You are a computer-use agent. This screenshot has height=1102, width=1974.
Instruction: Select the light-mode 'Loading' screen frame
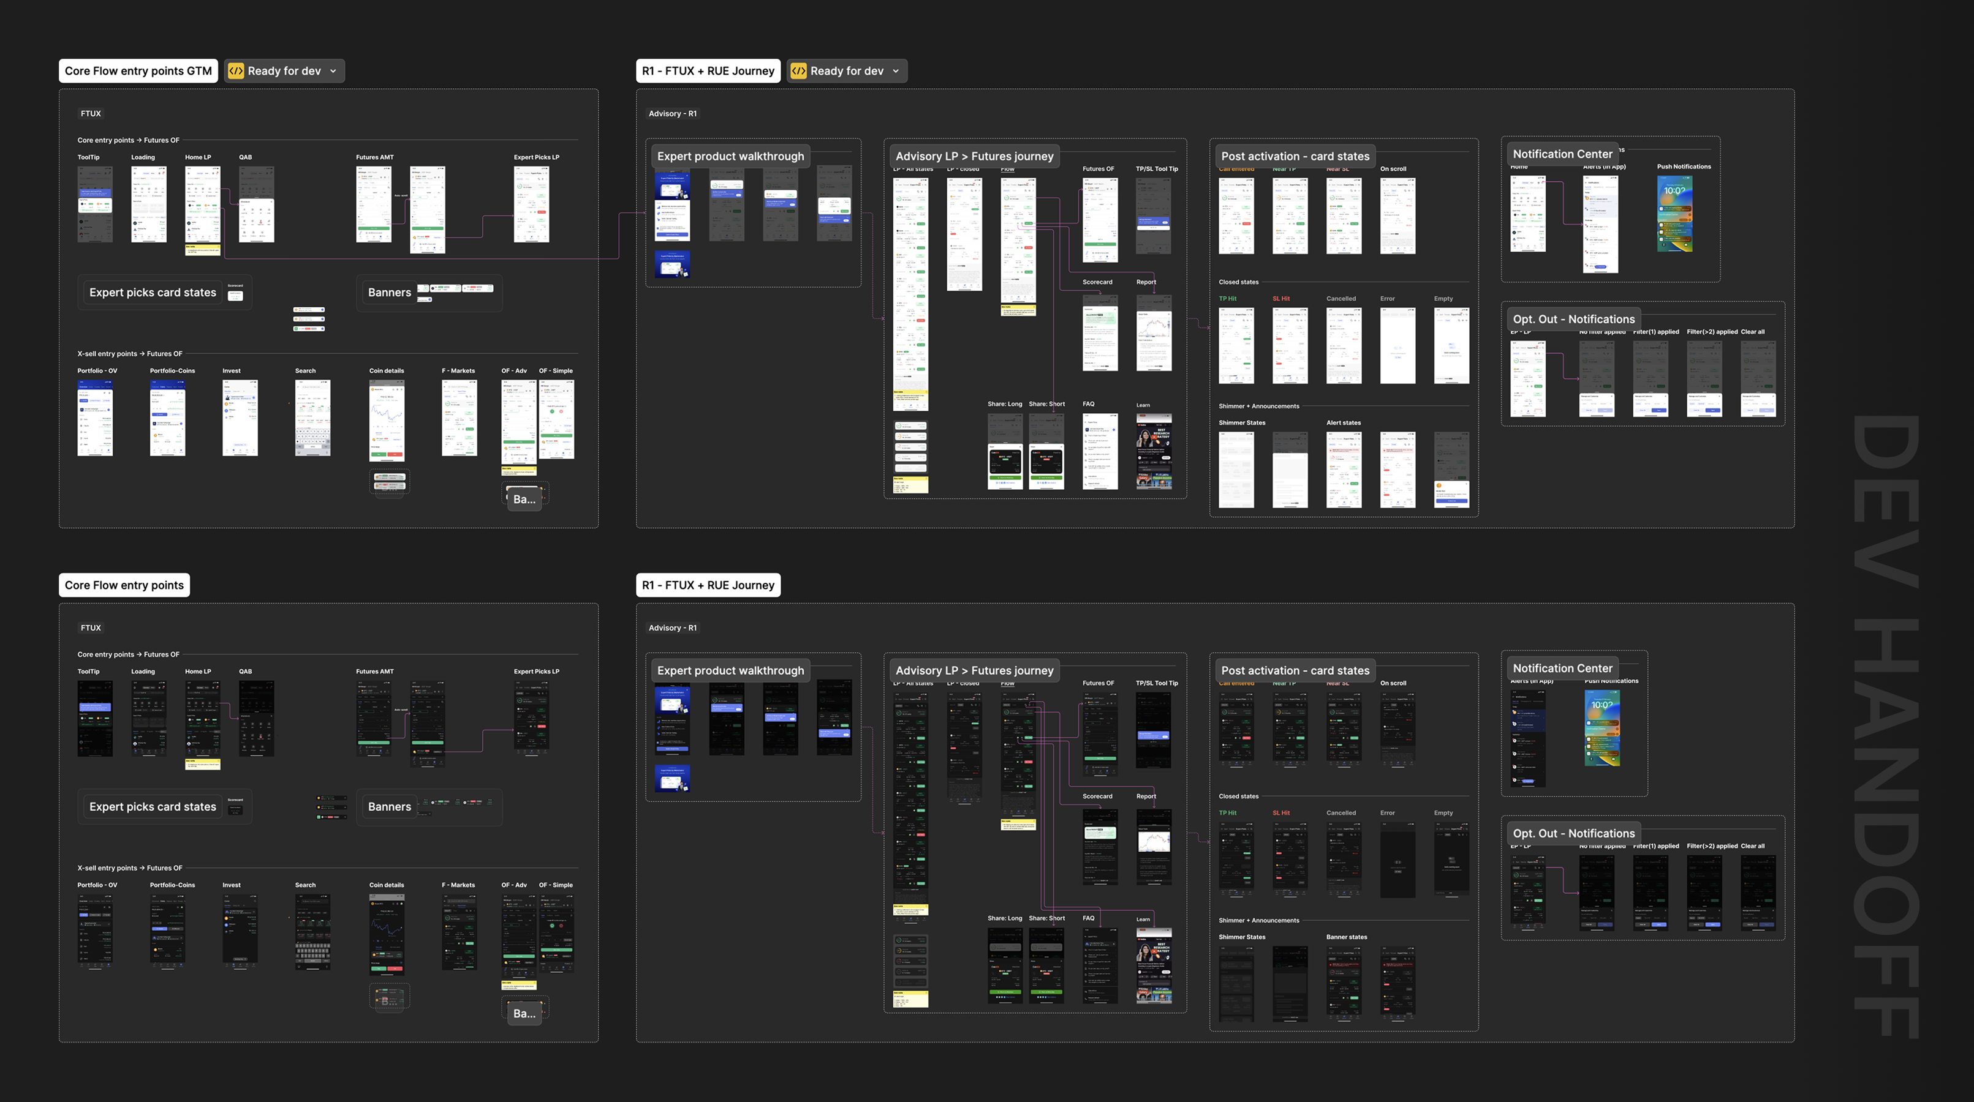(149, 204)
